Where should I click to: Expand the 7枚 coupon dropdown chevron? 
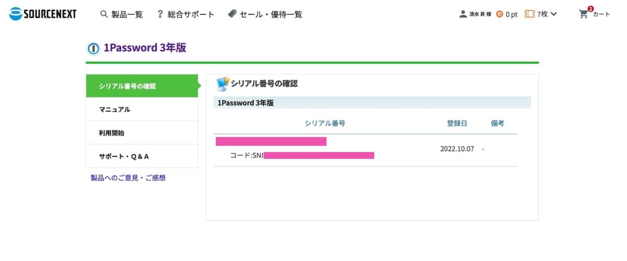coord(554,14)
